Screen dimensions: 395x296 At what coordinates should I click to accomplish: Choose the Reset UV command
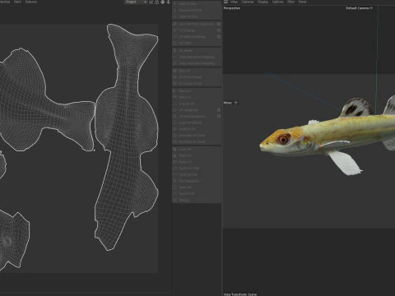click(x=197, y=162)
